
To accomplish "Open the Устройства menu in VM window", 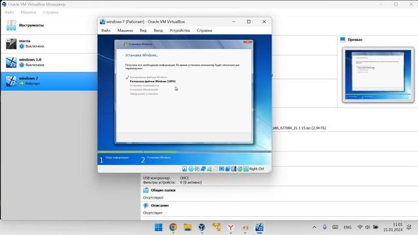I will point(180,31).
